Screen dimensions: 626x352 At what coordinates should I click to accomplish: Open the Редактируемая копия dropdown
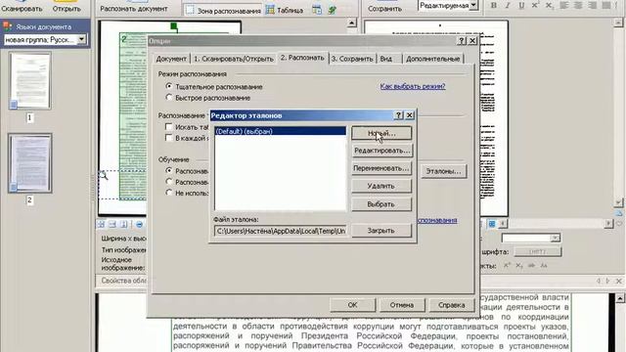[x=473, y=5]
